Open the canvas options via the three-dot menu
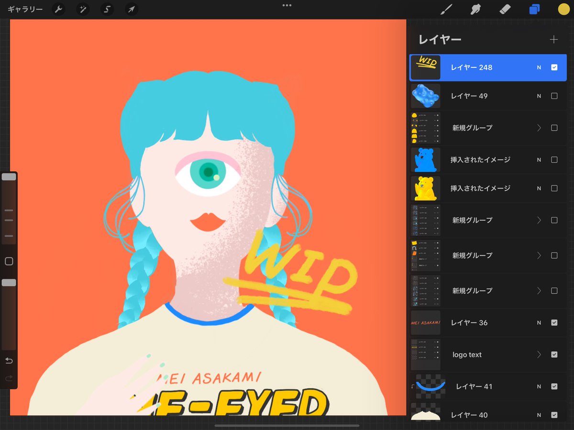The height and width of the screenshot is (430, 574). [287, 5]
